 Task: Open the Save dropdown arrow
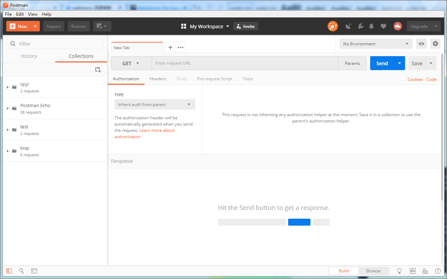tap(431, 63)
